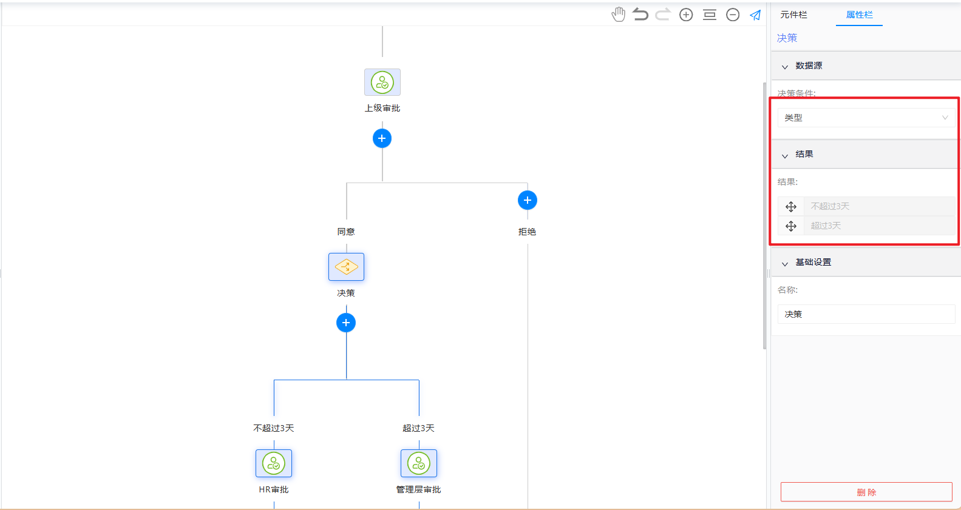Click the 管理层审批 node label

pyautogui.click(x=419, y=489)
